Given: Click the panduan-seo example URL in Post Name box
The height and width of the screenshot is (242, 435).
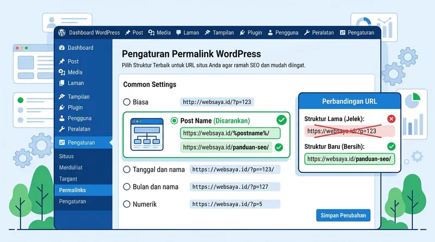Looking at the screenshot, I should pos(226,147).
